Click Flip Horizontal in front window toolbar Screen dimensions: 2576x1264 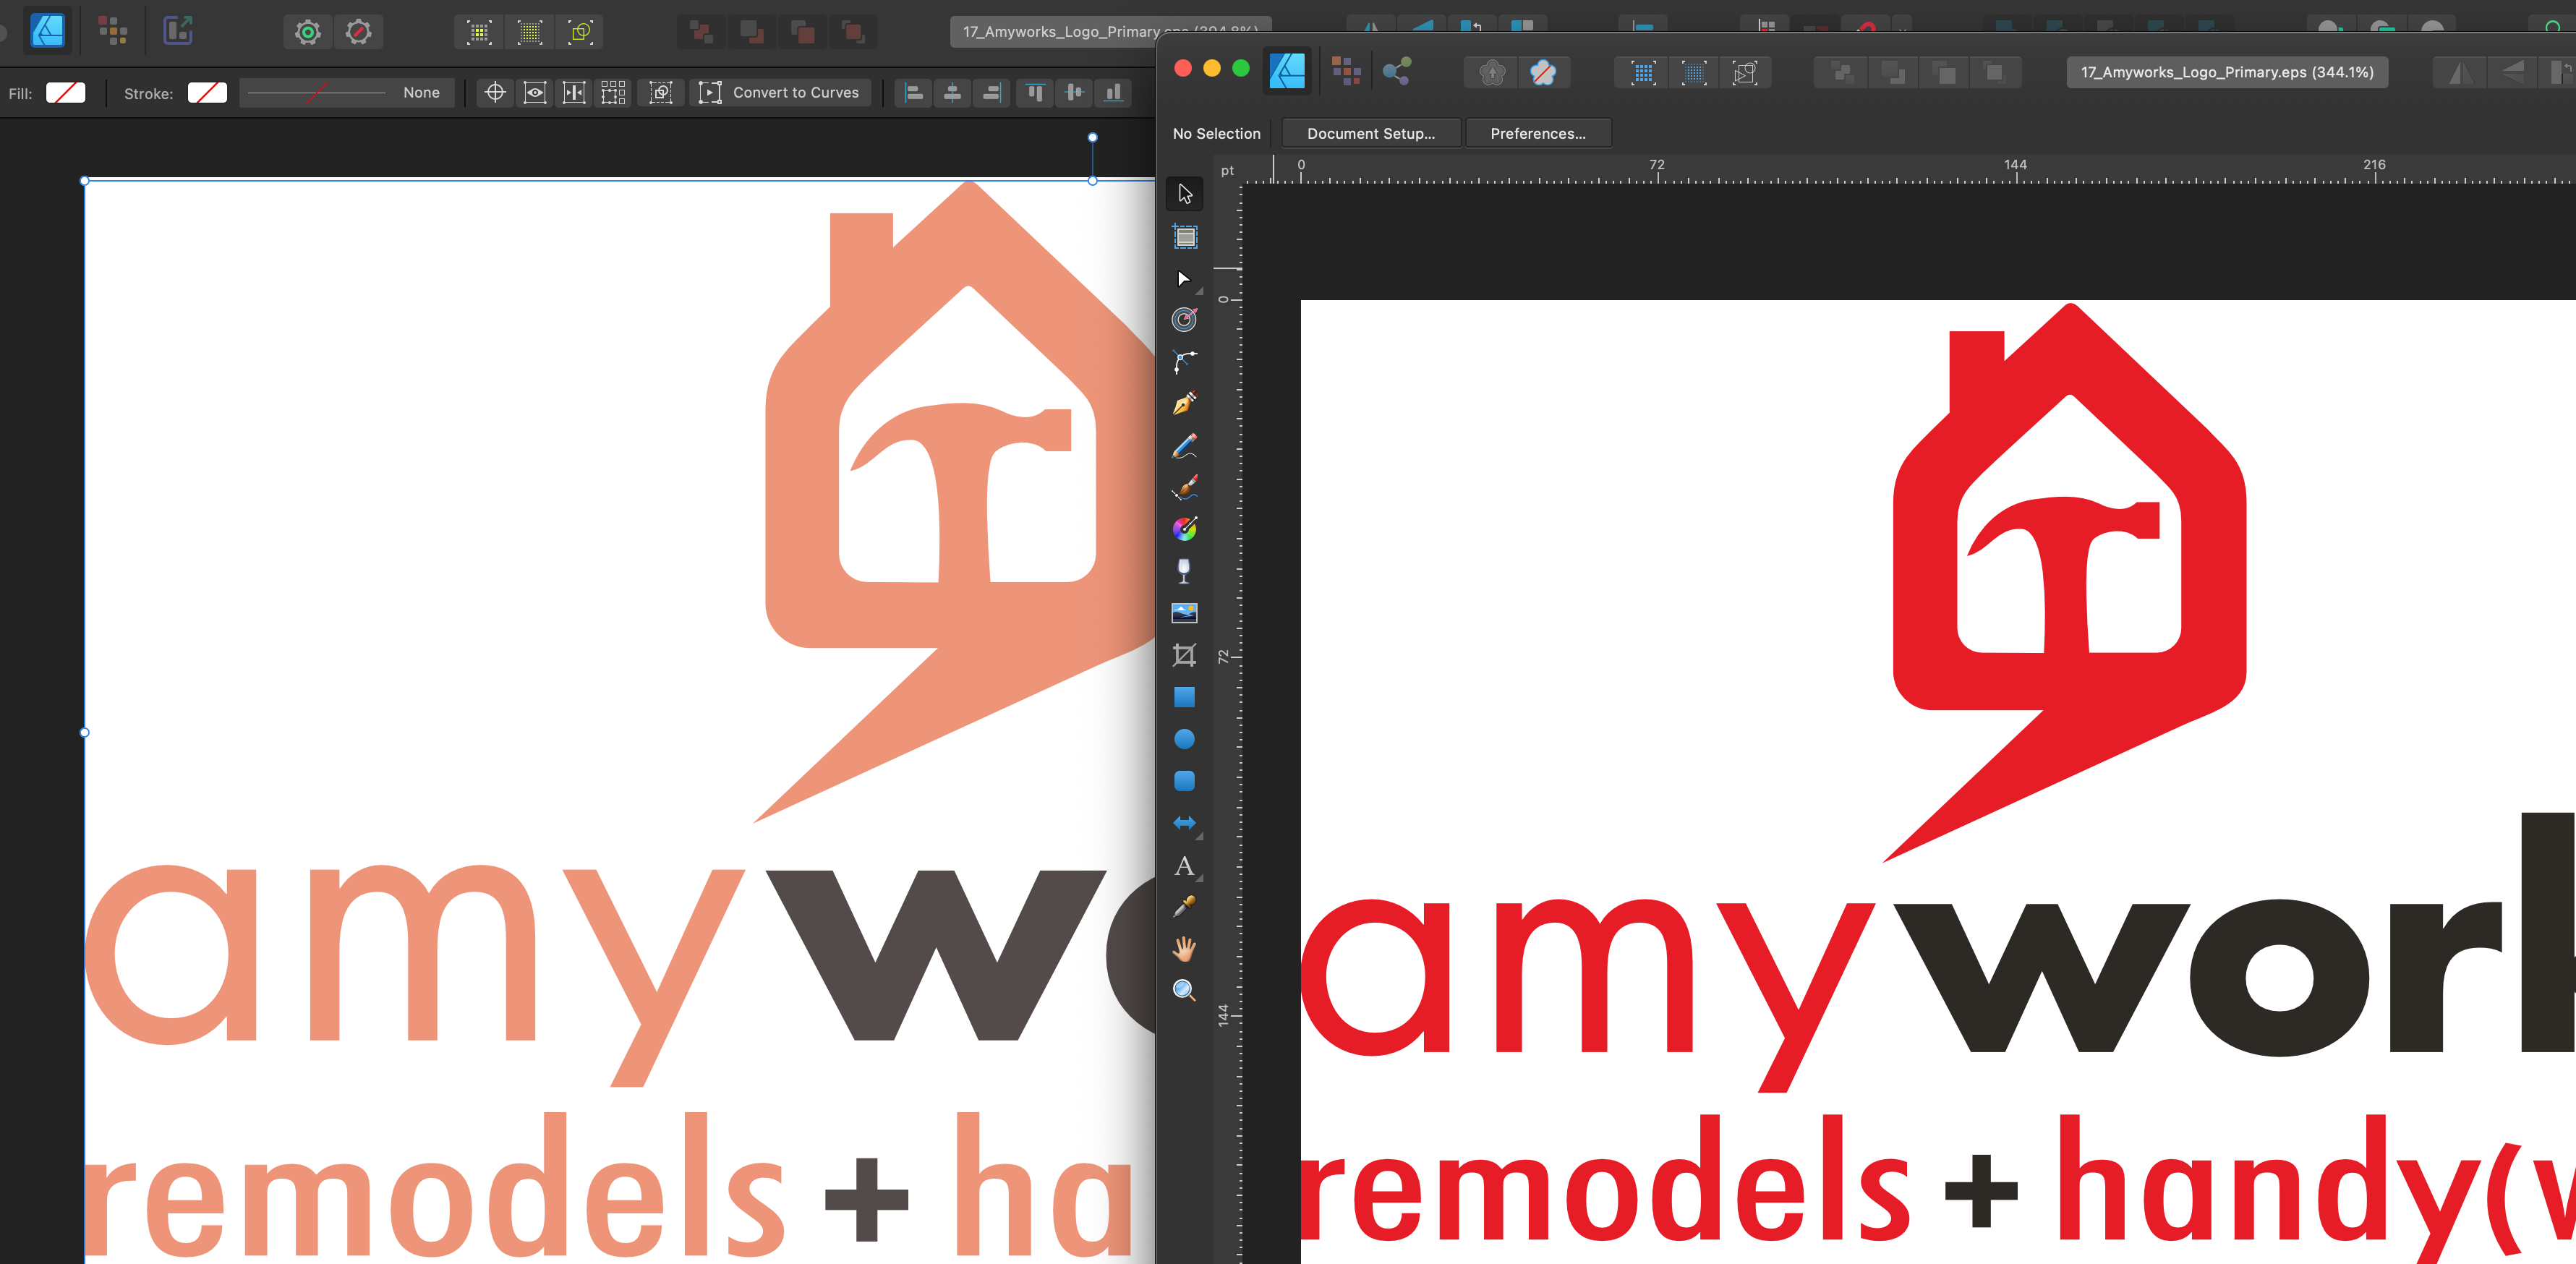[x=2461, y=72]
